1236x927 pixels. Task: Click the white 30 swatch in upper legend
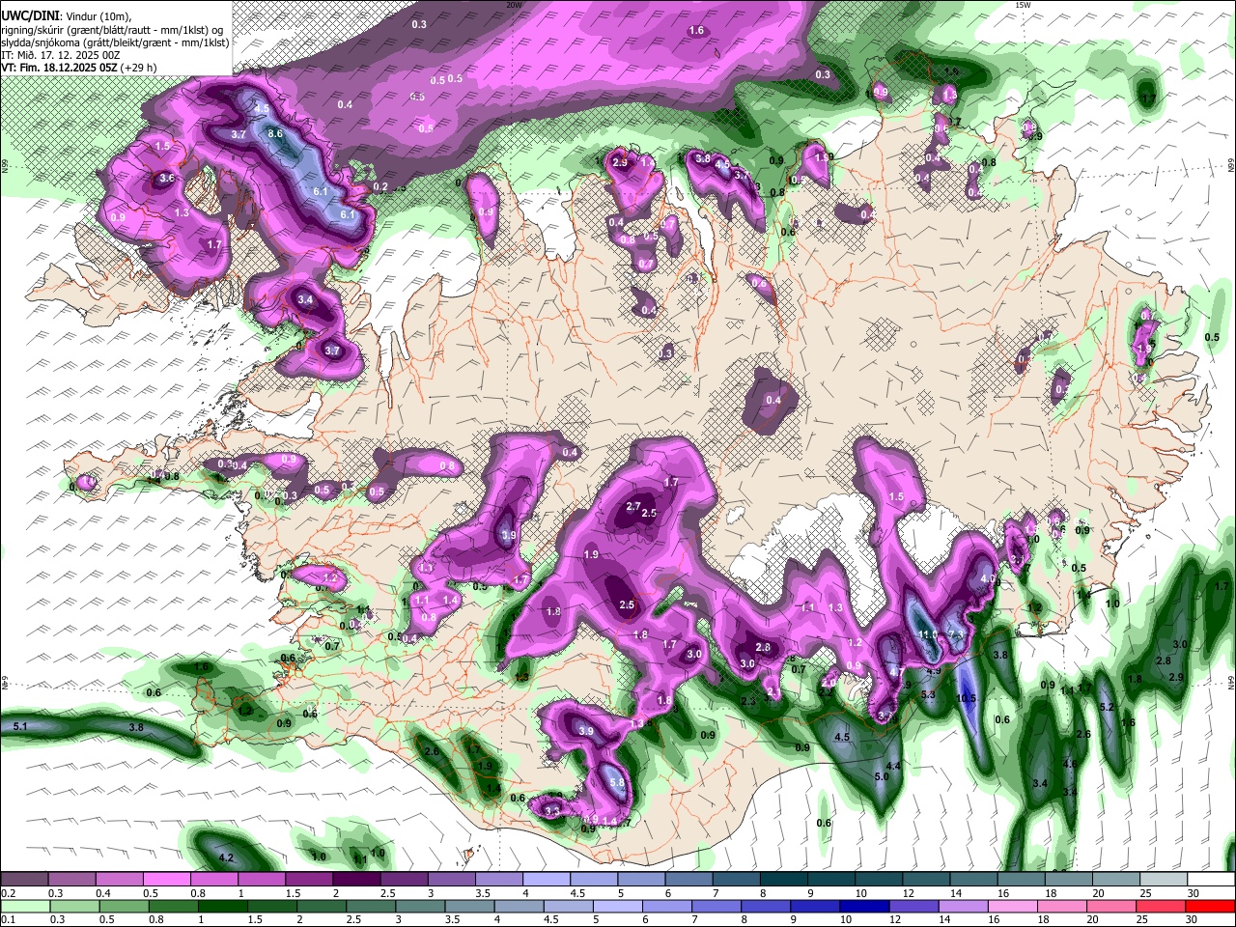pyautogui.click(x=1211, y=880)
